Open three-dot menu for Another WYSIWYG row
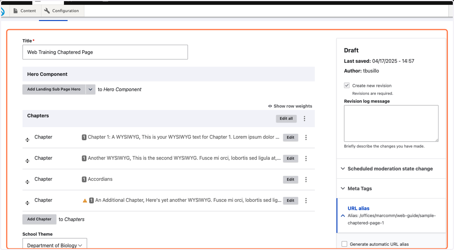 [x=306, y=159]
